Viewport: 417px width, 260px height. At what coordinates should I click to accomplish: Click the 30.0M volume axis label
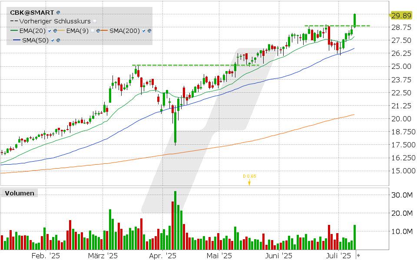pos(402,195)
